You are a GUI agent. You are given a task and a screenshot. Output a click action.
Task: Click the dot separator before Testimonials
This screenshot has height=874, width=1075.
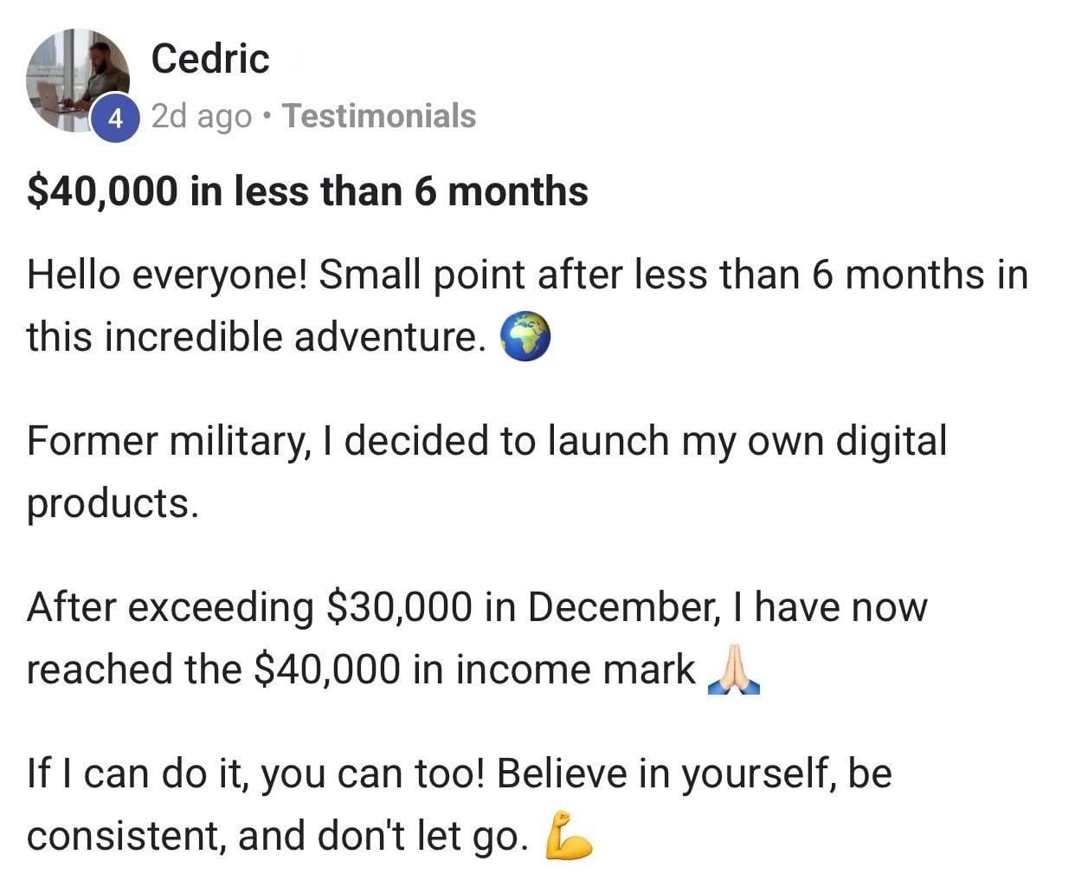268,116
